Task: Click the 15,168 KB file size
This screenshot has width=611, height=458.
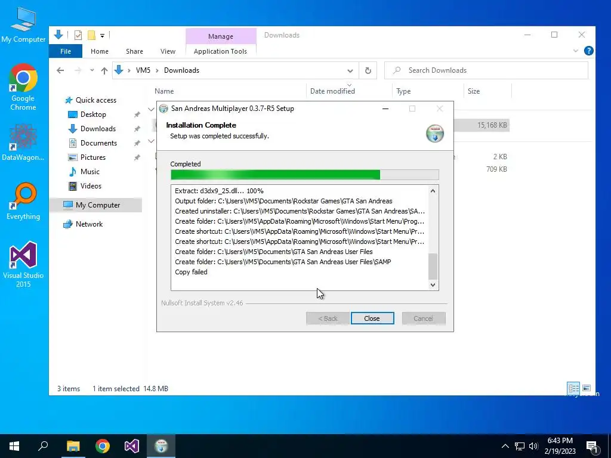Action: [492, 125]
